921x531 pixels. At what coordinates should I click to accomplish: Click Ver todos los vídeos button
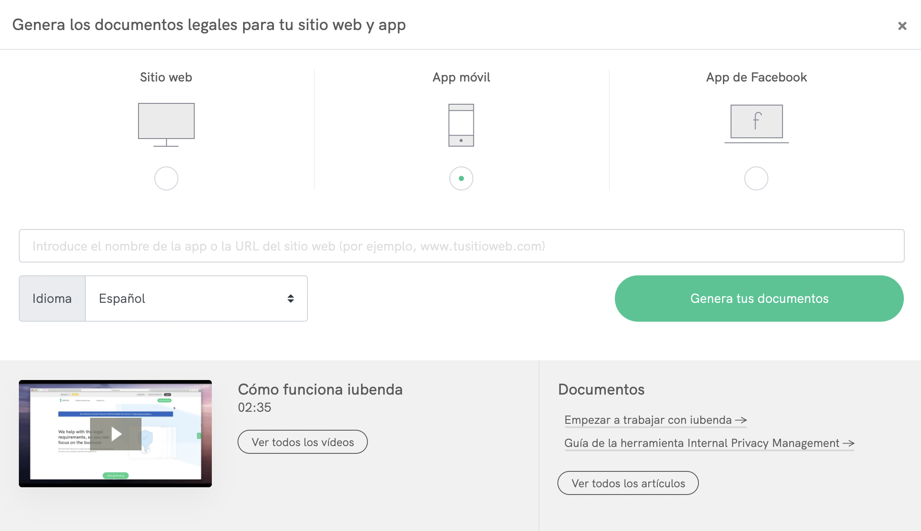pyautogui.click(x=302, y=442)
